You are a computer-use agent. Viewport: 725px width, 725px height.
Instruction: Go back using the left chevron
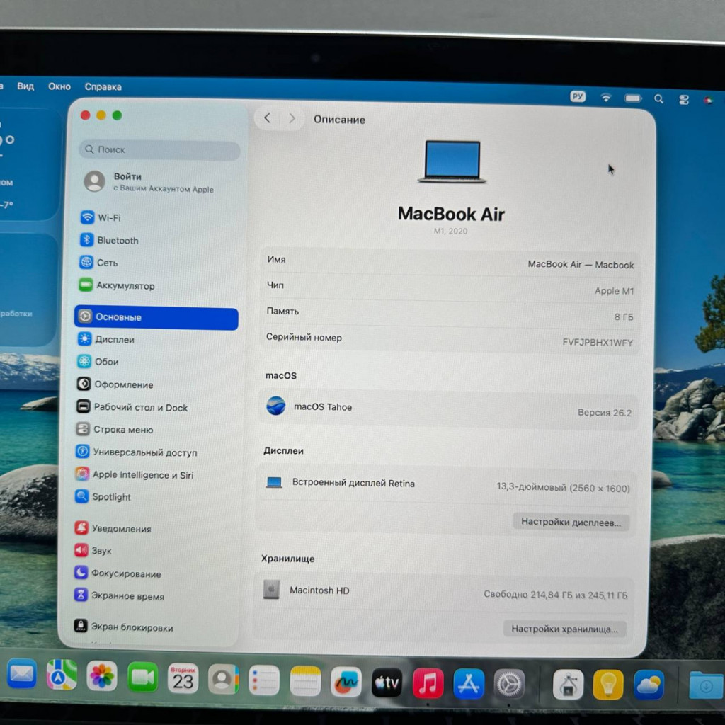click(x=267, y=118)
